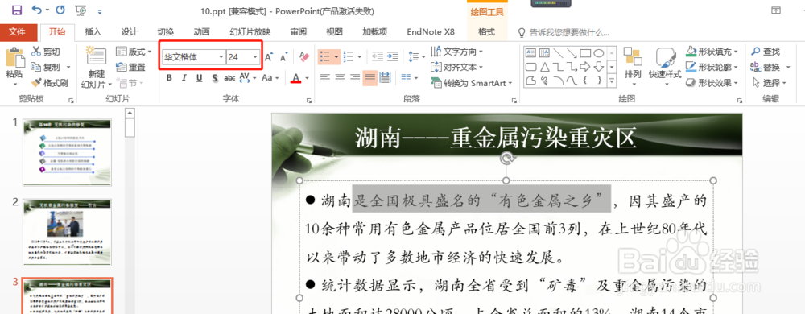
Task: Select slide 2 thumbnail in slide panel
Action: [x=68, y=233]
